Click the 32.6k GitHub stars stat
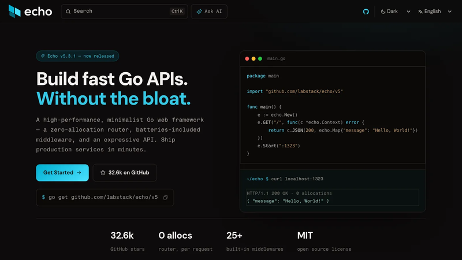Screen dimensions: 462x260 (x=127, y=242)
